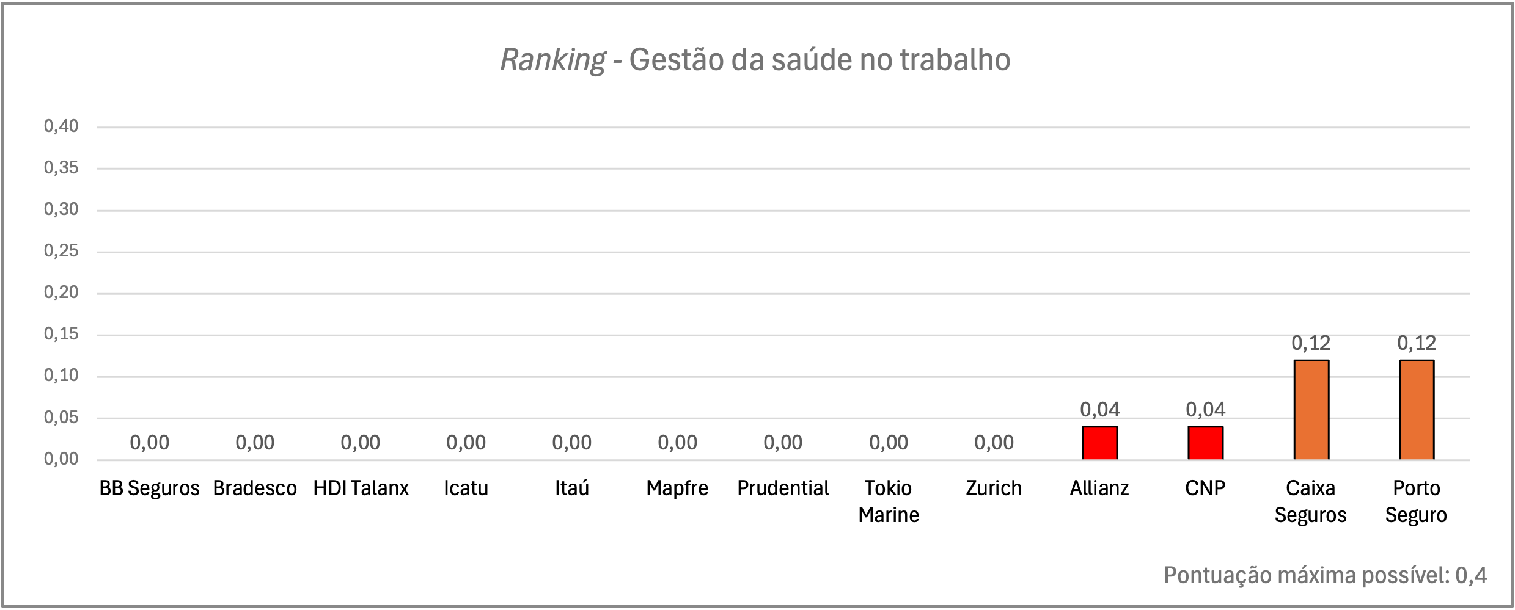Click the 0,04 data label above Allianz

[x=1099, y=409]
